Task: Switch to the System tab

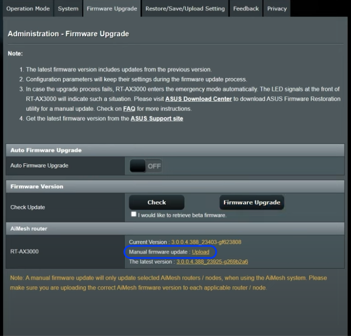Action: tap(68, 8)
